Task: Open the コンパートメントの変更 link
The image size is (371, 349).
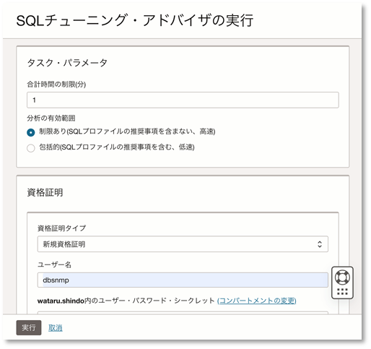Action: coord(256,301)
